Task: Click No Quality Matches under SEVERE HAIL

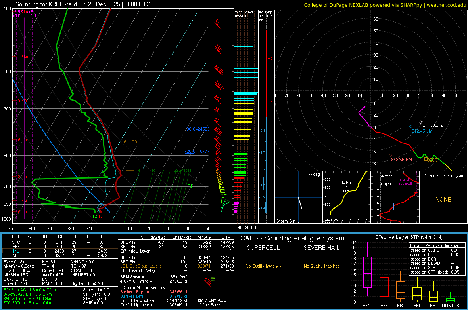Action: (321, 266)
